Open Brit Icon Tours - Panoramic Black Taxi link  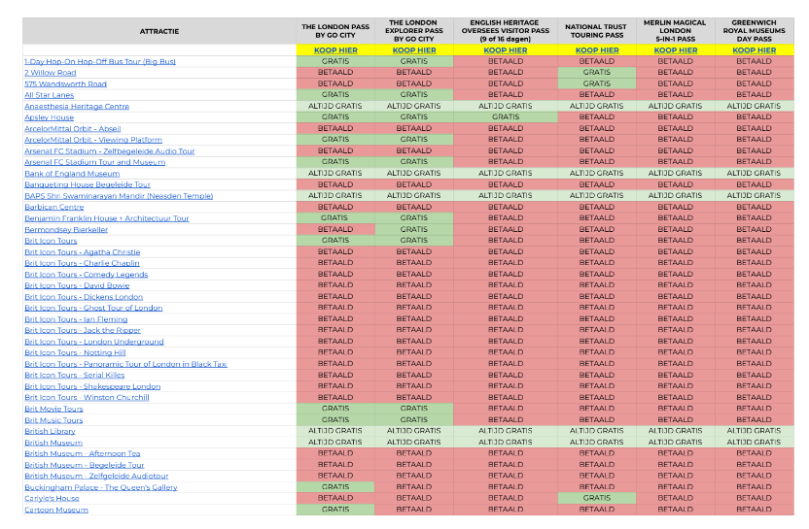[125, 364]
